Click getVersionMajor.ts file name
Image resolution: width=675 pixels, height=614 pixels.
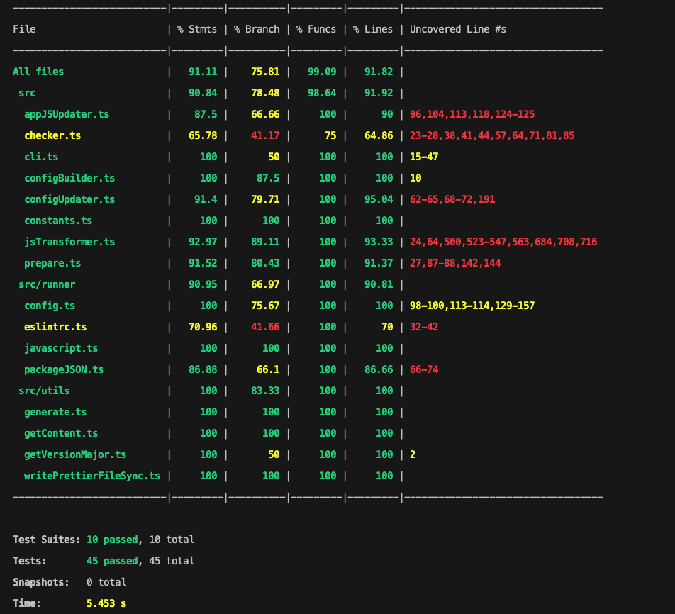click(75, 454)
